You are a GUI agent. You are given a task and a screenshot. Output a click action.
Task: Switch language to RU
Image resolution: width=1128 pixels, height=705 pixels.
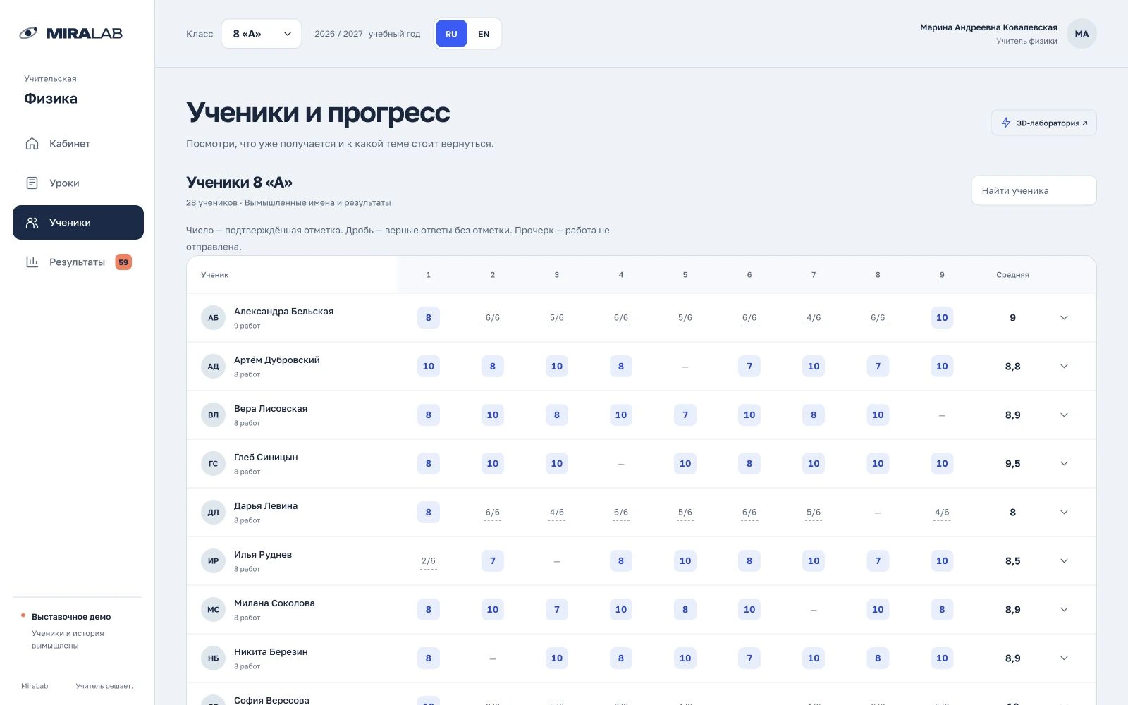(x=451, y=34)
